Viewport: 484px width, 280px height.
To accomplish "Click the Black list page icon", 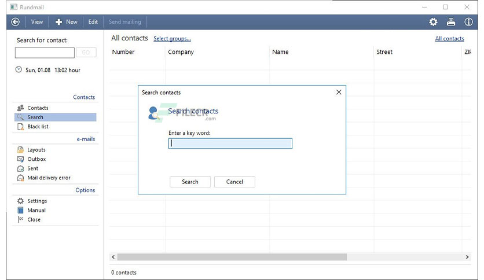I will pos(20,127).
